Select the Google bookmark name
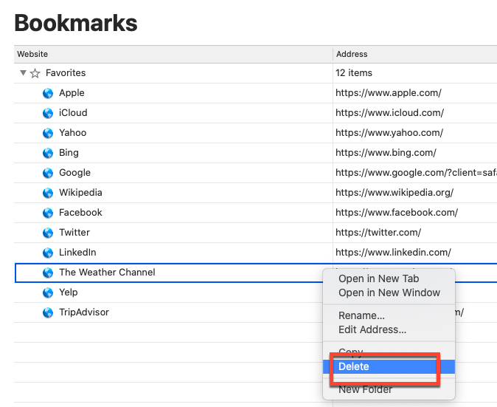This screenshot has width=497, height=407. click(x=74, y=173)
